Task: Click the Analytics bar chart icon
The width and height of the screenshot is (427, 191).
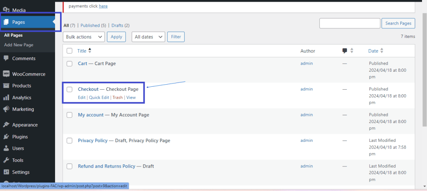Action: [x=6, y=98]
